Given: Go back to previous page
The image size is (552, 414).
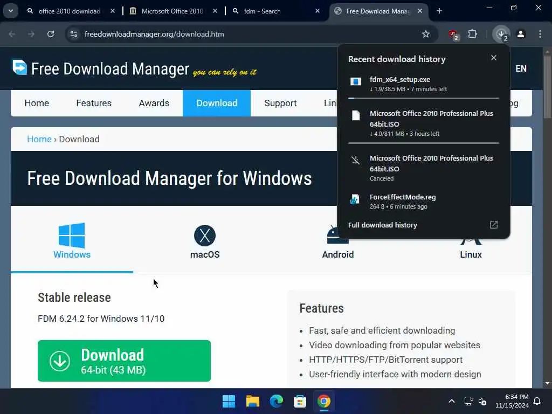Looking at the screenshot, I should [x=12, y=34].
